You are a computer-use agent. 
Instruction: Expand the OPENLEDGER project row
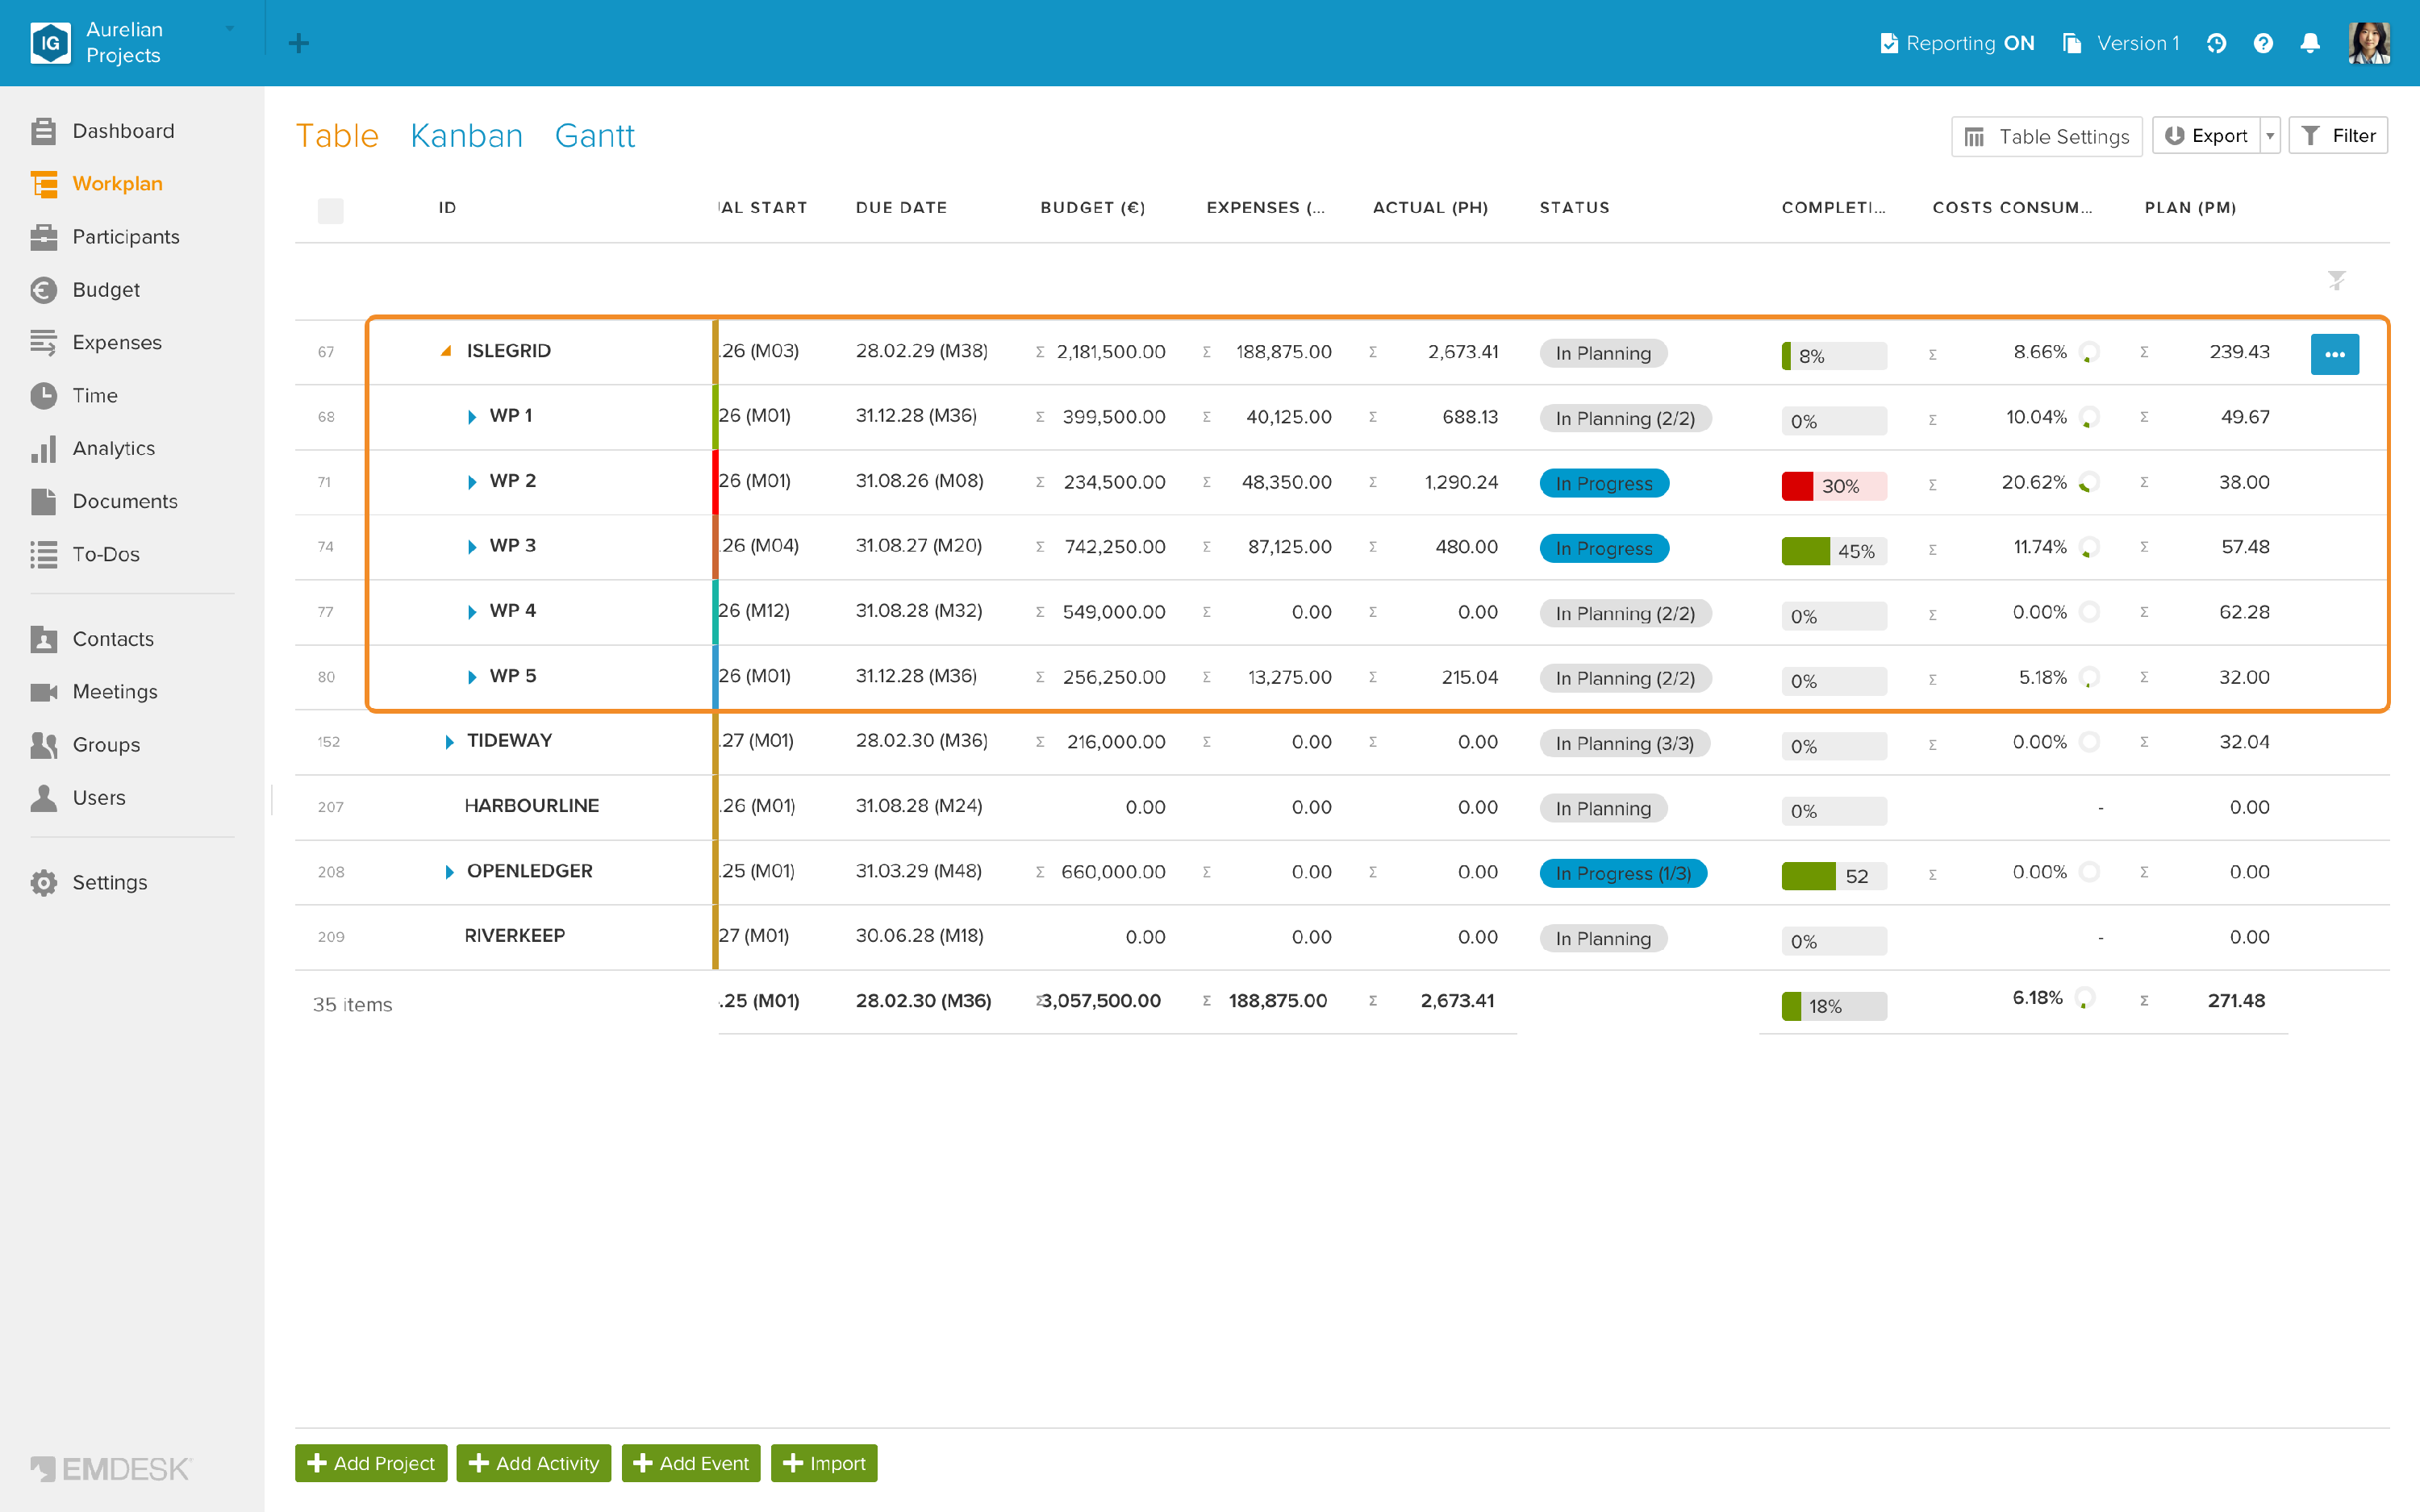coord(449,872)
